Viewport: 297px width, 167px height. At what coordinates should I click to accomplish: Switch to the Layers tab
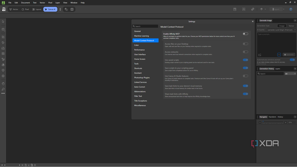[x=277, y=69]
